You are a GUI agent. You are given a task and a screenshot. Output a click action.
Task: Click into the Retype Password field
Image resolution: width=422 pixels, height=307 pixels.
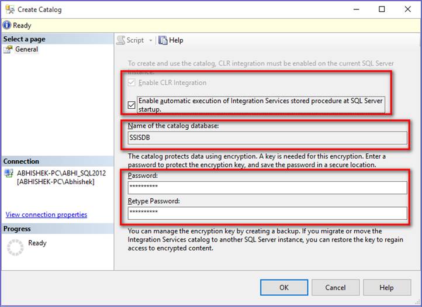click(x=267, y=213)
